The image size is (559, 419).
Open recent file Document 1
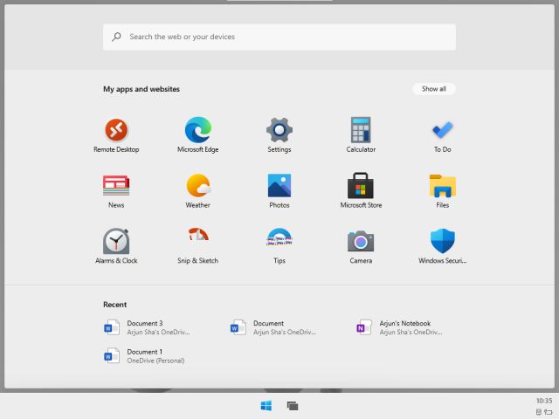144,356
